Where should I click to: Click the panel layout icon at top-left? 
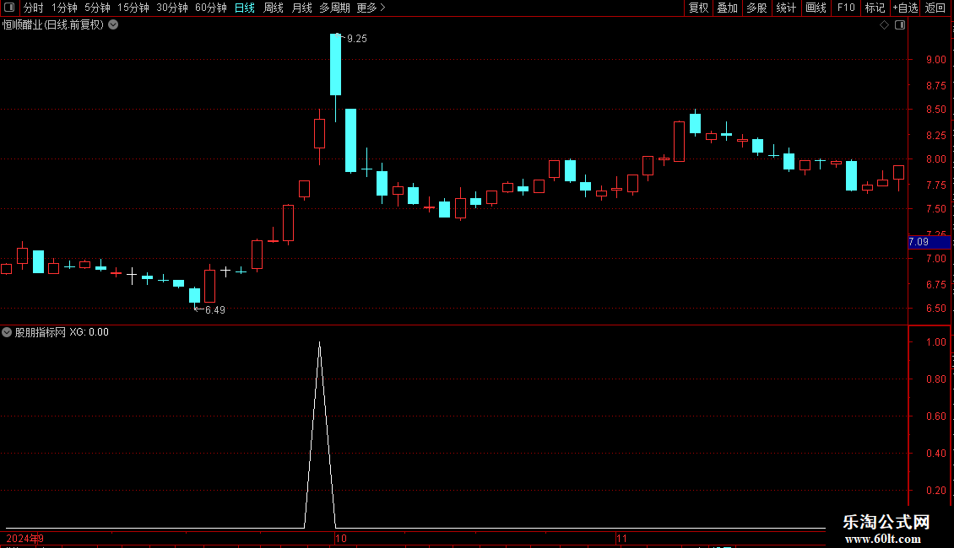click(x=9, y=8)
